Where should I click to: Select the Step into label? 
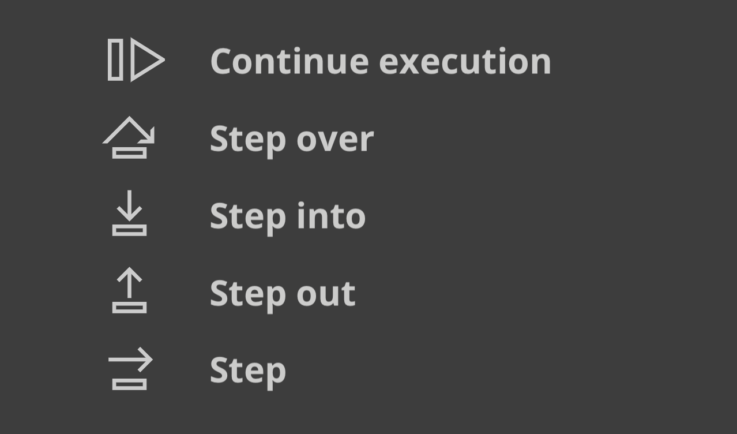[288, 216]
